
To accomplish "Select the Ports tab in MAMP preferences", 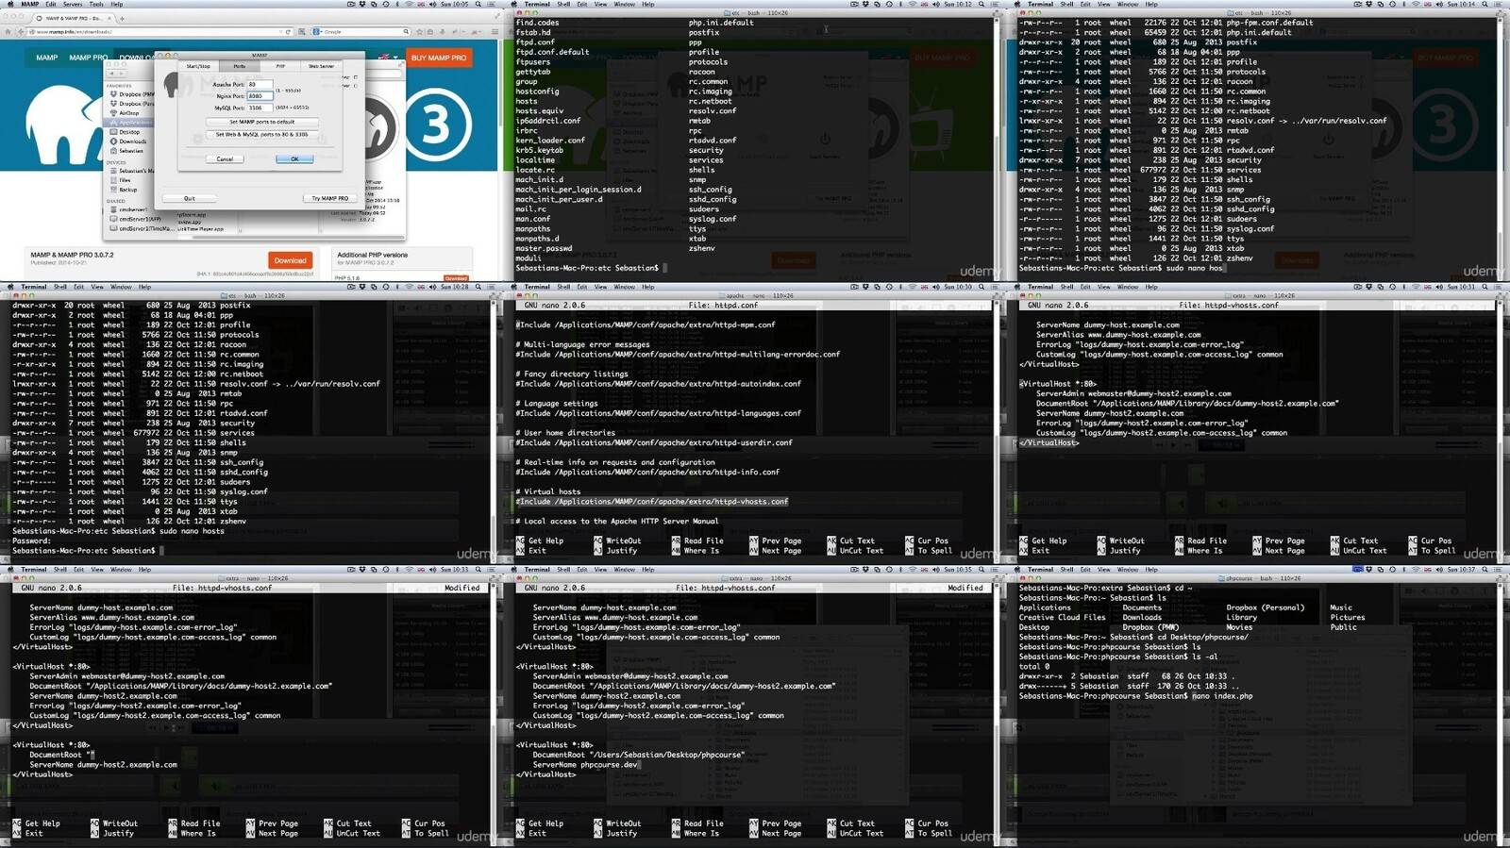I will (240, 66).
